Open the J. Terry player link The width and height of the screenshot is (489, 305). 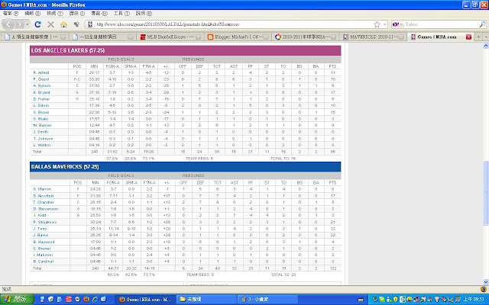coord(40,229)
